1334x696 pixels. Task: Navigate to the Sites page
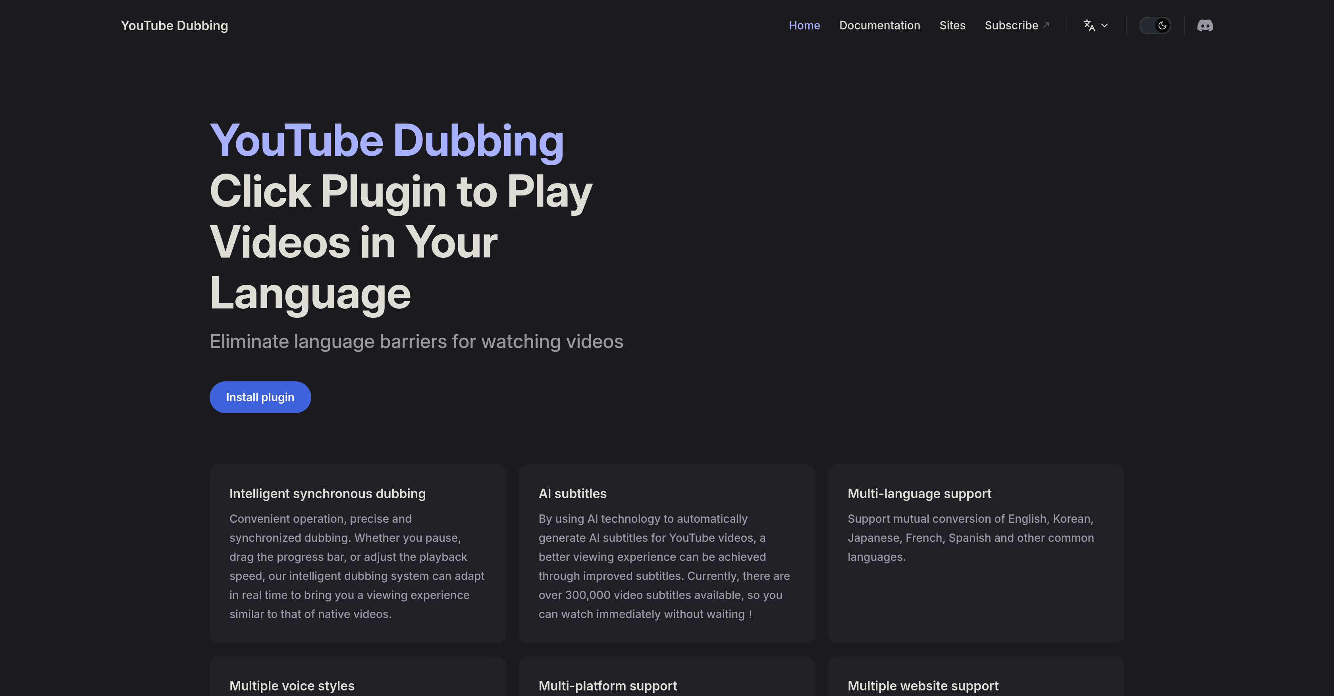pos(952,25)
